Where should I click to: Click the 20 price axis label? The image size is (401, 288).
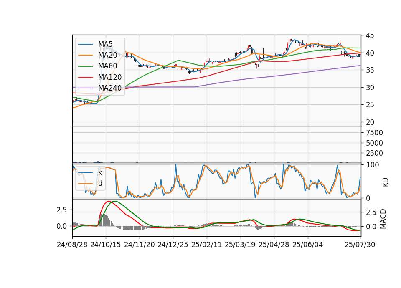[x=370, y=122]
